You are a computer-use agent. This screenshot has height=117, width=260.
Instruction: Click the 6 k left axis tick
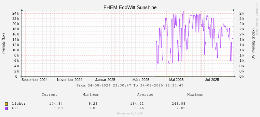coord(17,61)
